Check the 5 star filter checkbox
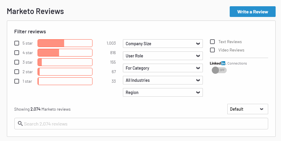 pos(17,43)
